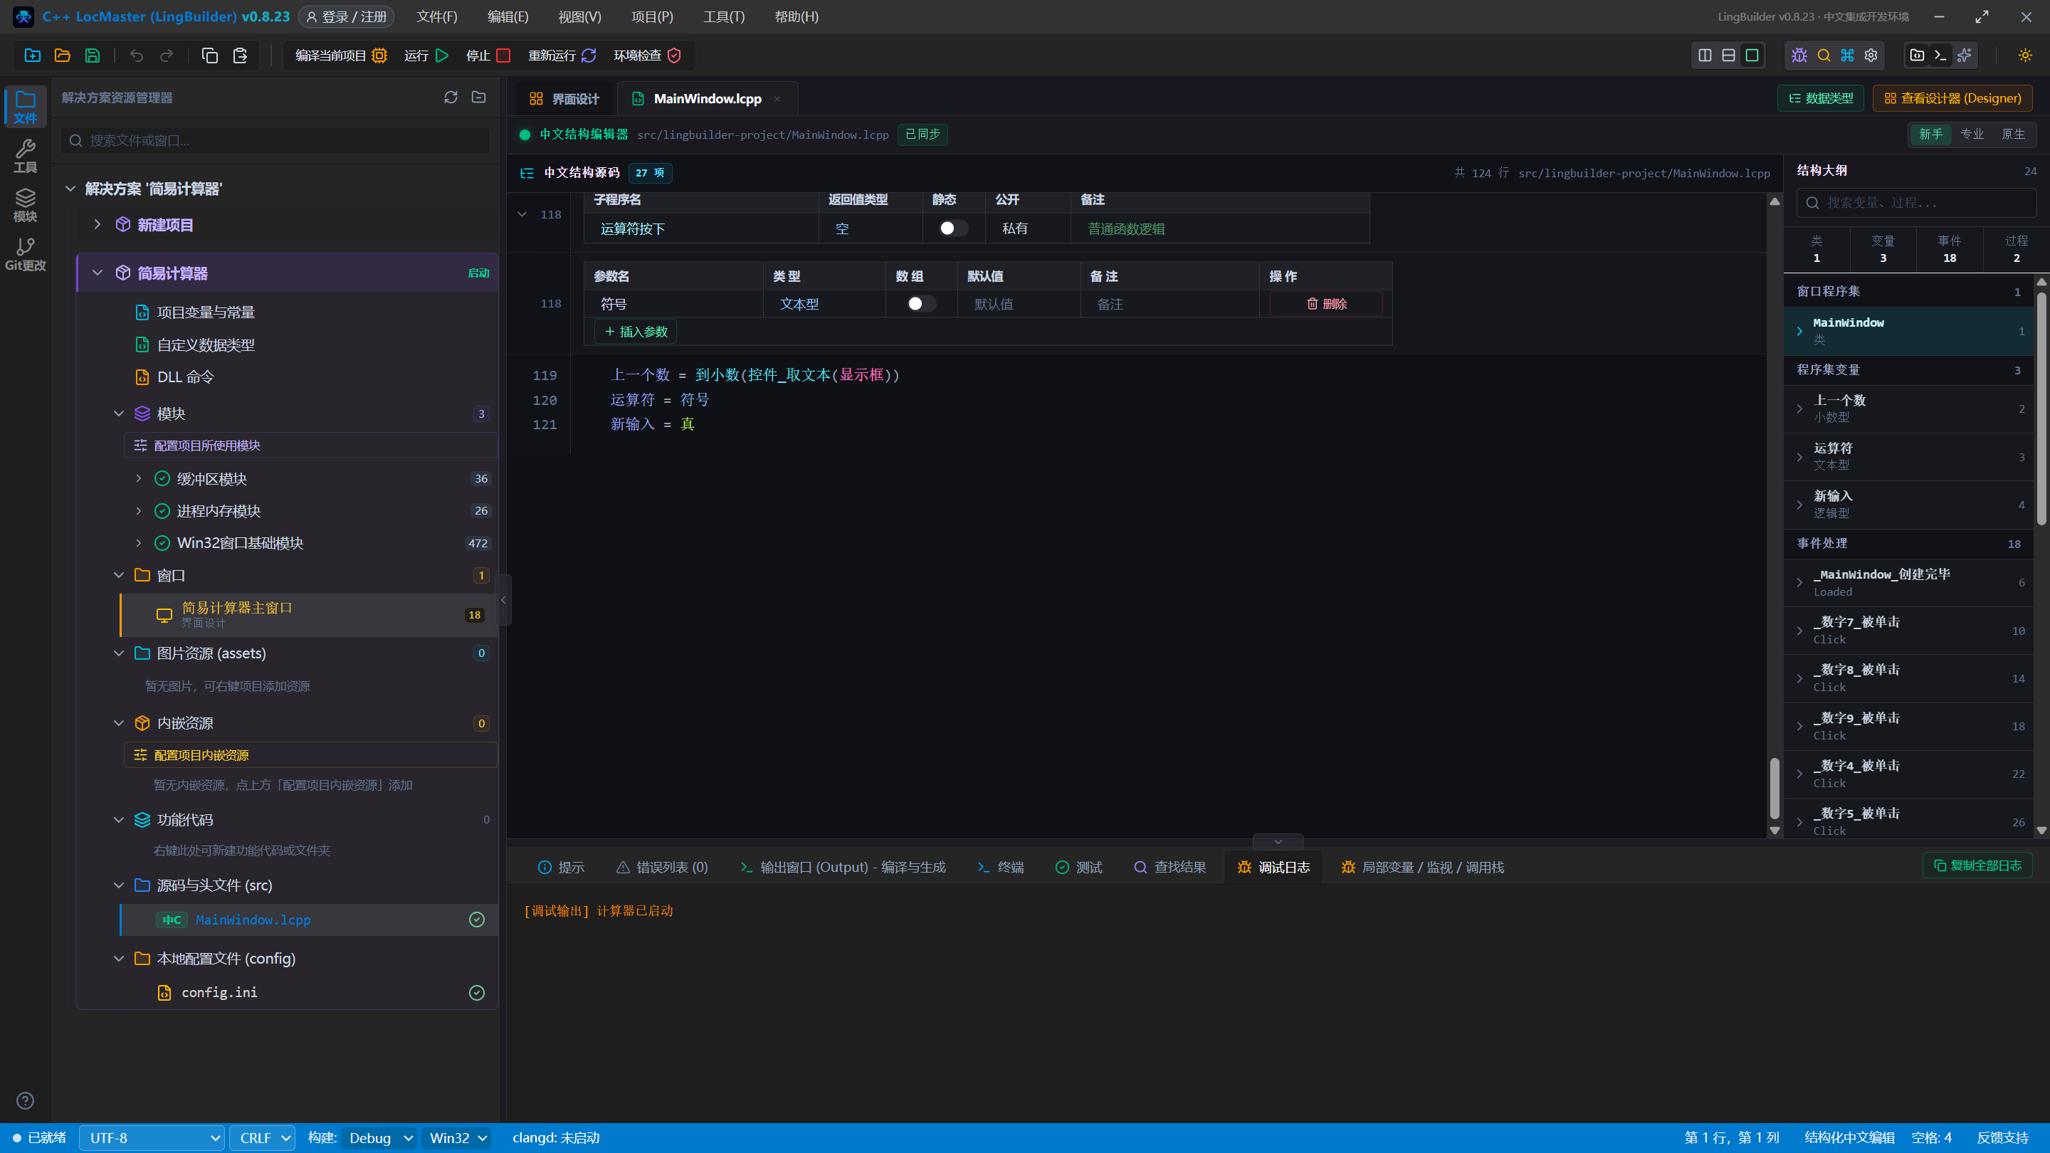
Task: Select the vertical split layout icon
Action: point(1705,55)
